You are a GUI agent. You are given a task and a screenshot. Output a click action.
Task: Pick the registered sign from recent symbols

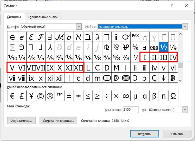click(50, 96)
